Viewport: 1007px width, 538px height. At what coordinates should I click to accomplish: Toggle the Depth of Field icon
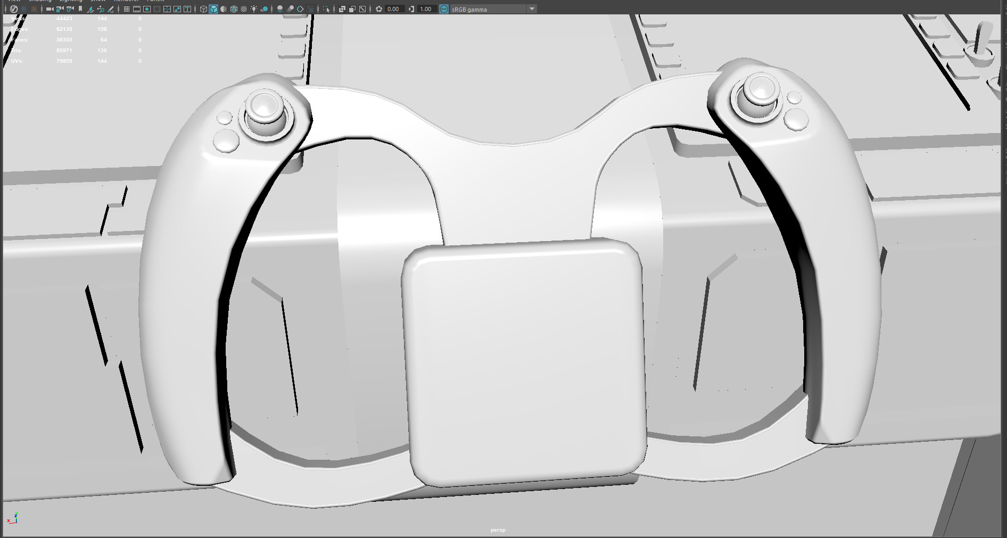(310, 9)
